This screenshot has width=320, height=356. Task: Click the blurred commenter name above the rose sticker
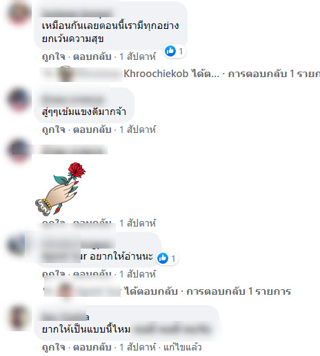[x=73, y=150]
